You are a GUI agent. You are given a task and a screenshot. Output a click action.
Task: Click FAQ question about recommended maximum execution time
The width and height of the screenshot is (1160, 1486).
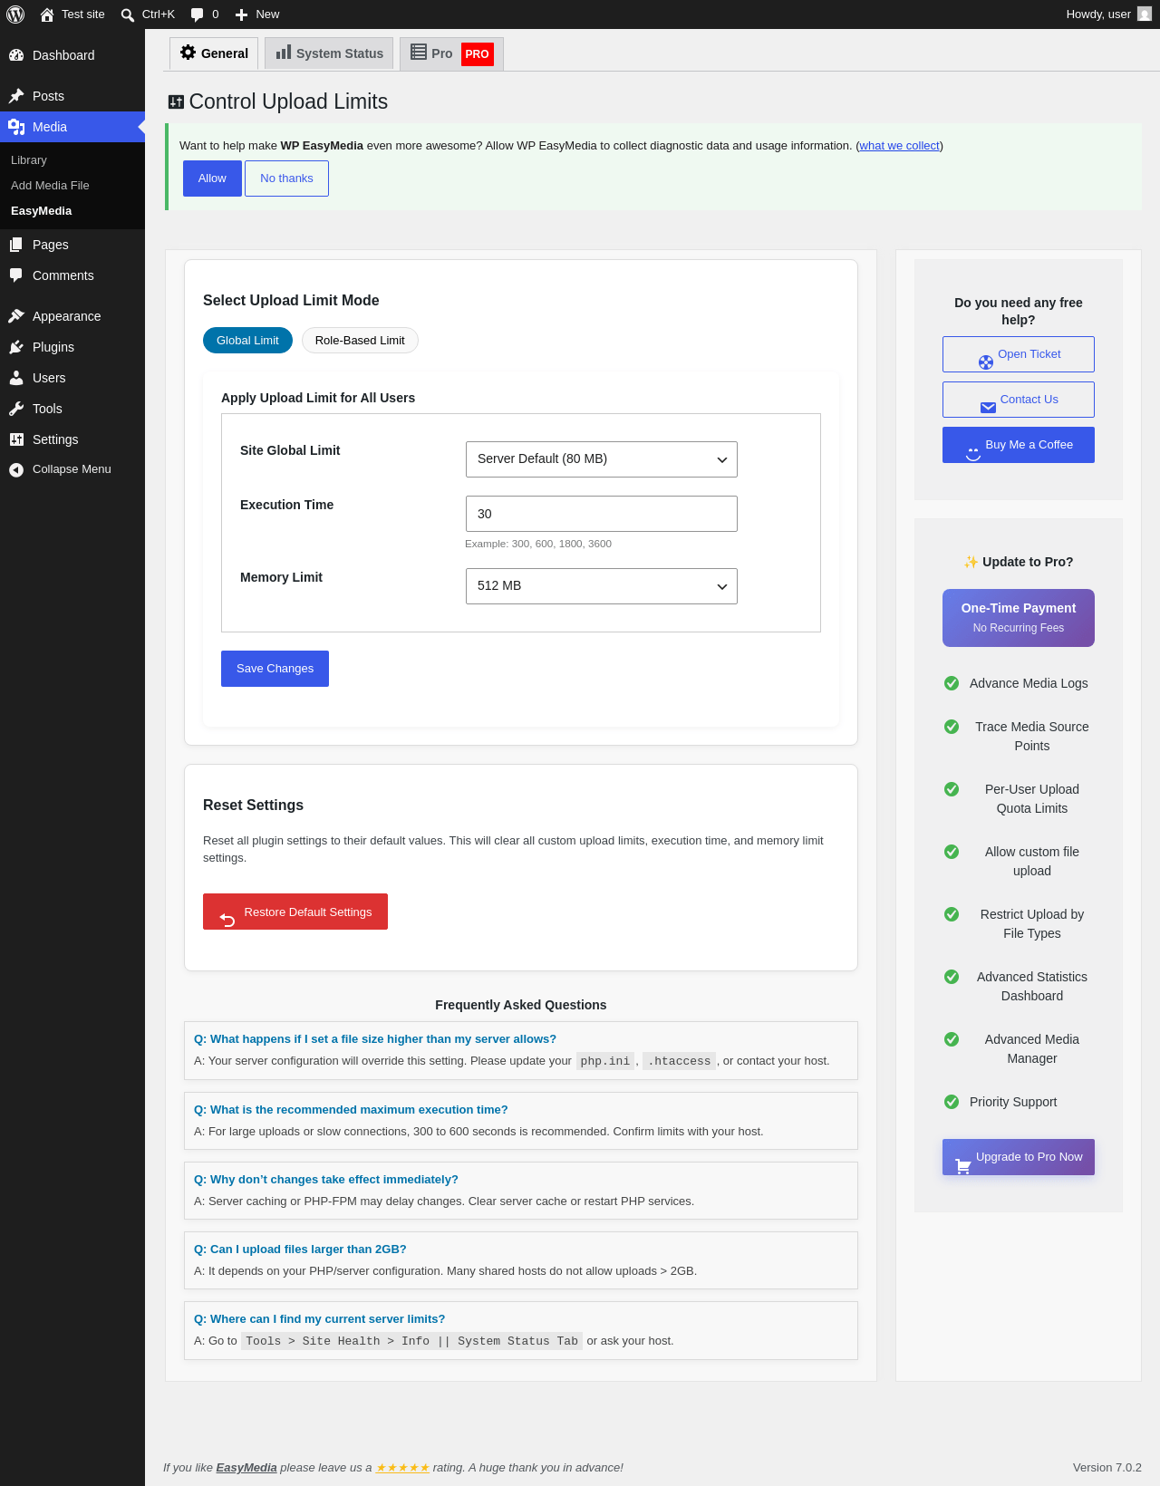[x=351, y=1110]
